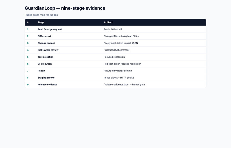Select the stage number 8 cell
The height and width of the screenshot is (148, 231).
click(x=28, y=77)
